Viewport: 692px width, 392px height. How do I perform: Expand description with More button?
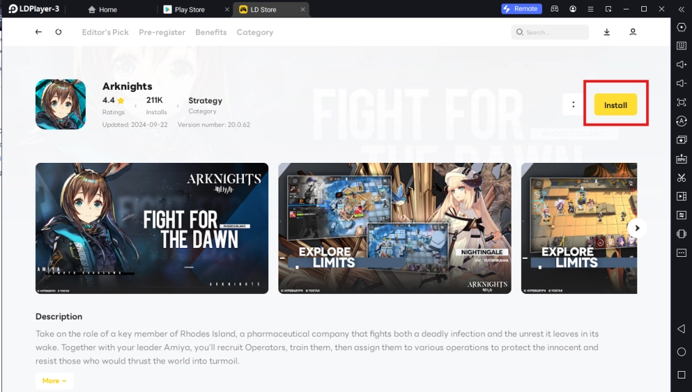(x=54, y=381)
